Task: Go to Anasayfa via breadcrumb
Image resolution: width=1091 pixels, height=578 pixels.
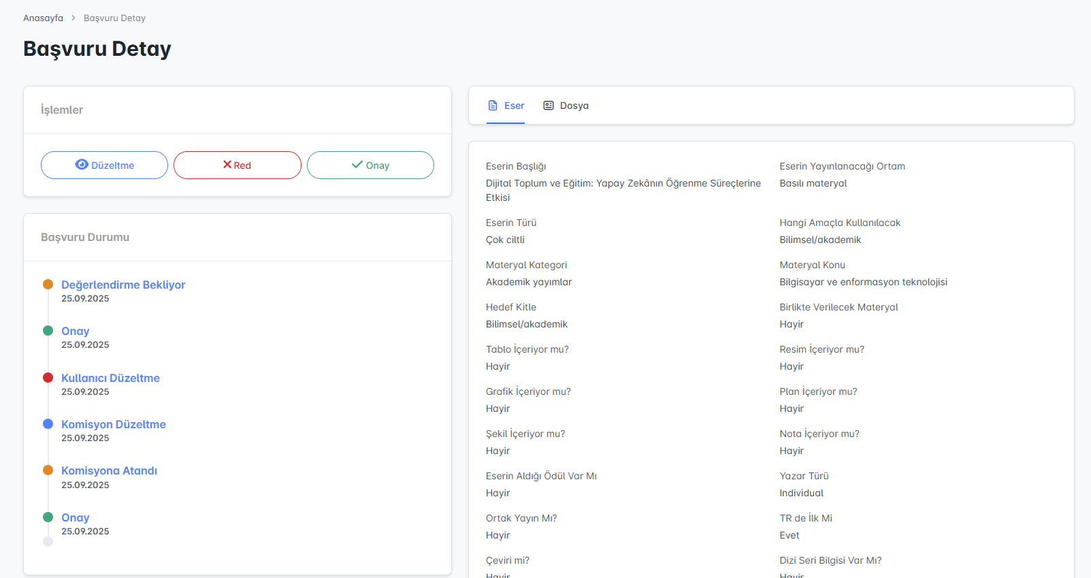Action: [x=43, y=18]
